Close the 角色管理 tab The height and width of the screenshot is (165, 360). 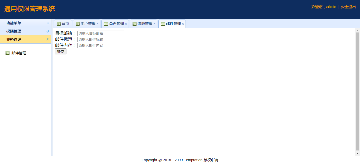126,24
